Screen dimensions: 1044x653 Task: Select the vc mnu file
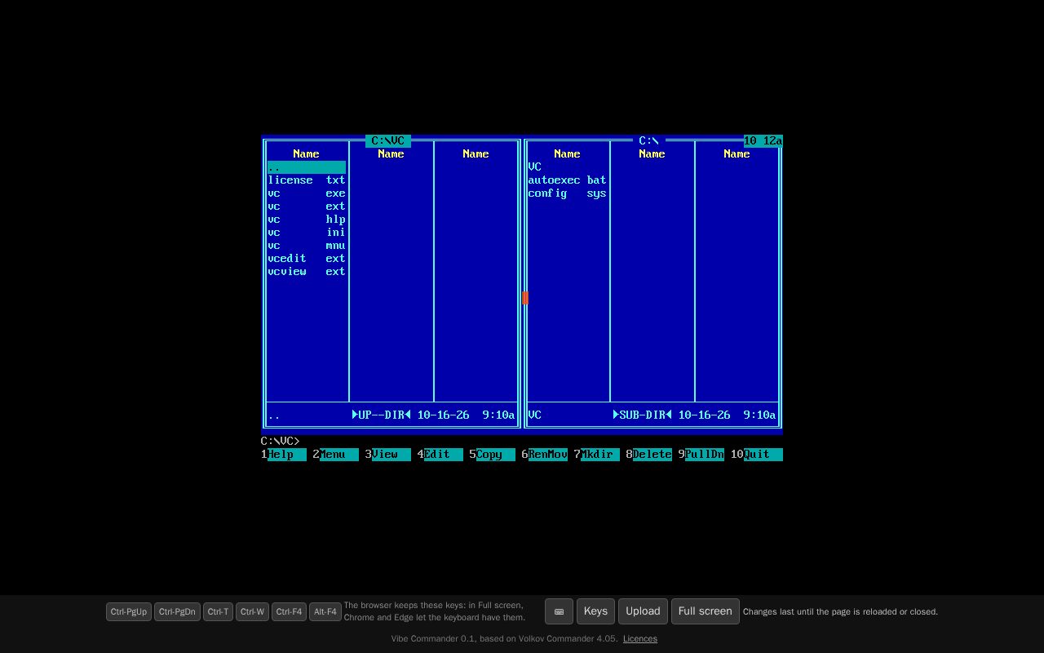307,245
